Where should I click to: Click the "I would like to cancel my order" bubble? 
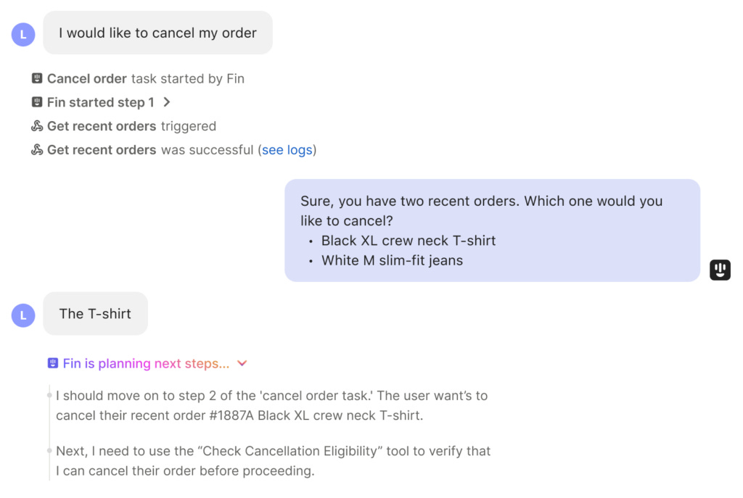(157, 33)
